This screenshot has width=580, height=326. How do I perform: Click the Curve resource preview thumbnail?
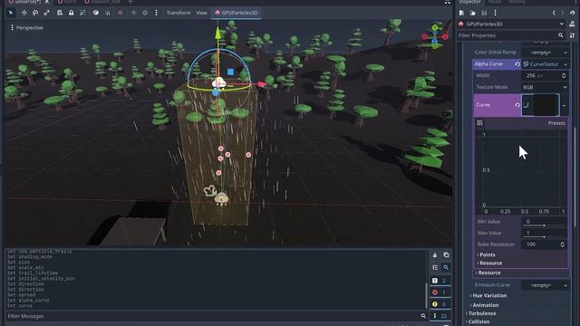coord(540,105)
